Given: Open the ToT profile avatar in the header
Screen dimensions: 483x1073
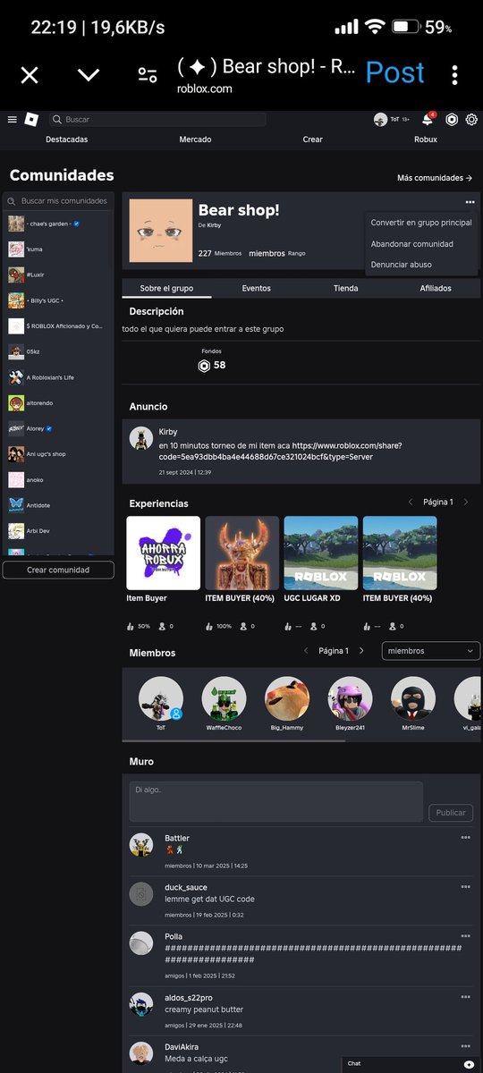Looking at the screenshot, I should click(380, 119).
